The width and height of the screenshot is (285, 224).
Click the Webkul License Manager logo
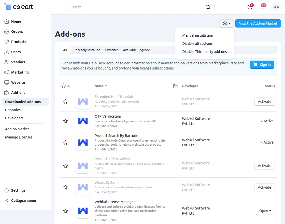83,211
